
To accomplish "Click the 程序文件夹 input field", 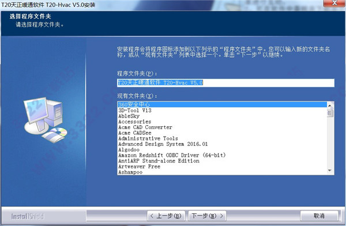I will pos(225,83).
